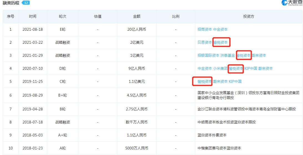Screen dimensions: 303x155
Task: Click the B+轮 round cell
Action: pos(63,95)
